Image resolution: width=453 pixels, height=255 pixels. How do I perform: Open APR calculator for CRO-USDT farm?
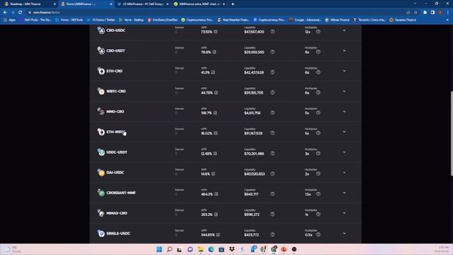214,52
